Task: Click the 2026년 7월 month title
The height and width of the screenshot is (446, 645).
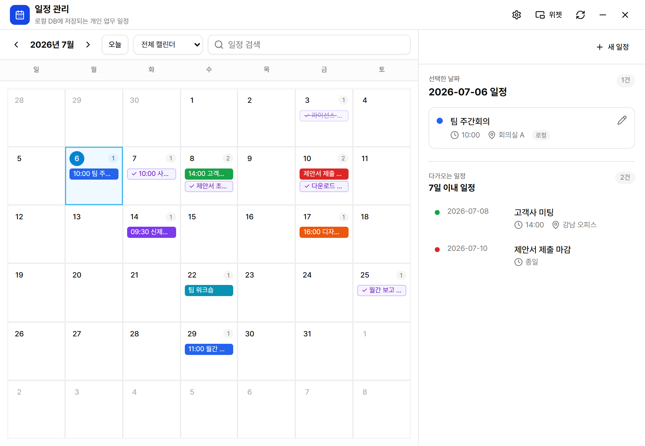Action: [52, 45]
